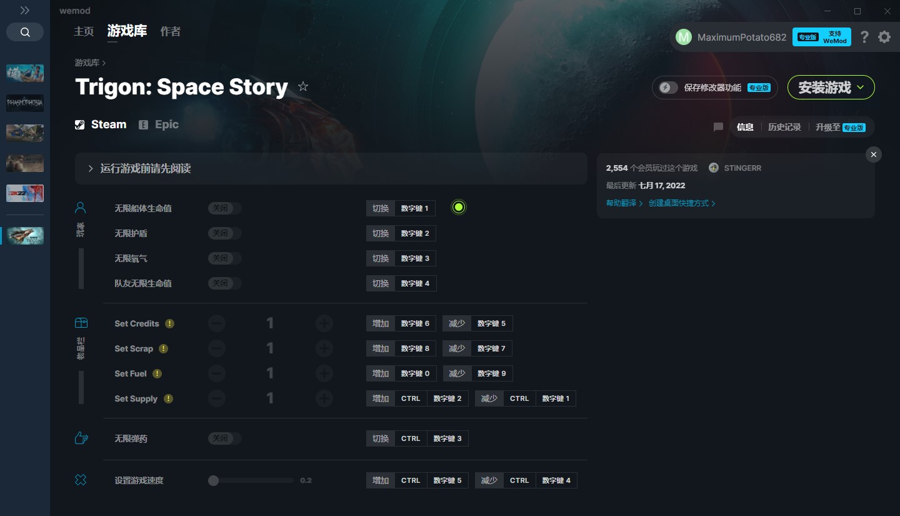This screenshot has width=900, height=516.
Task: Toggle 无限氧气 switch
Action: coord(225,258)
